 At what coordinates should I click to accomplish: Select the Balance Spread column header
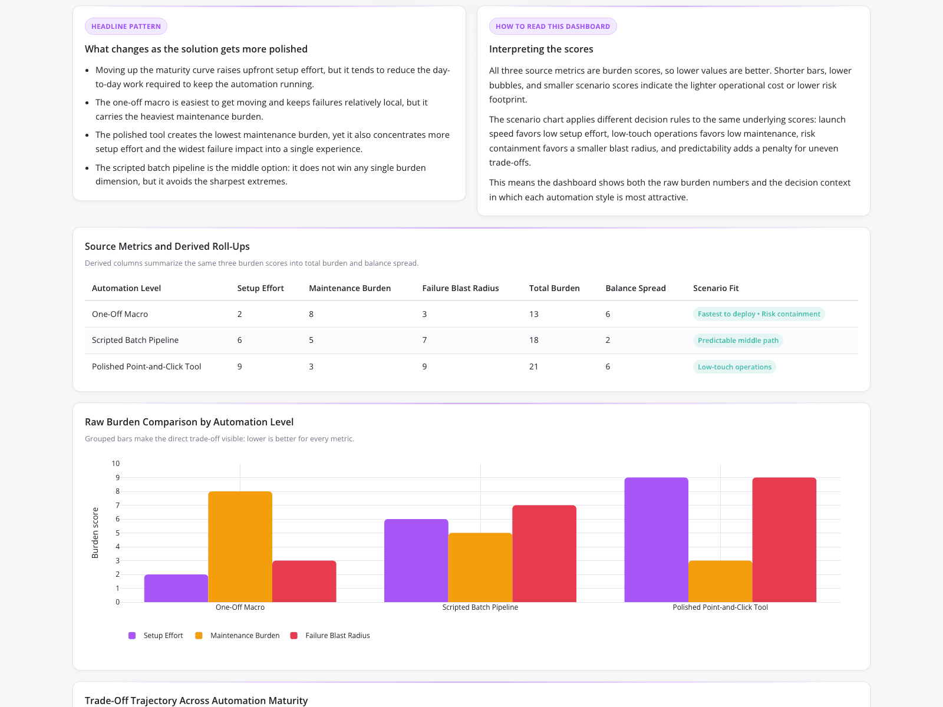click(635, 288)
